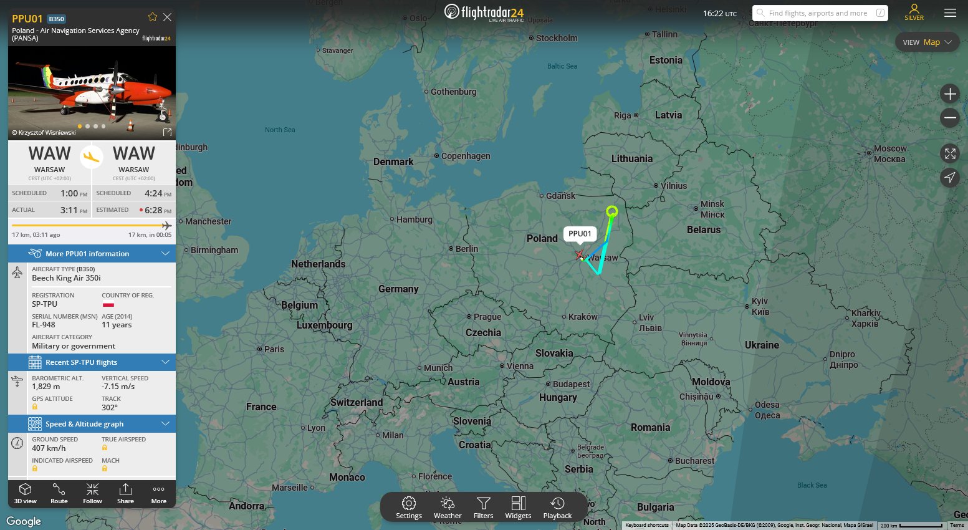Open the Weather overlay options
The height and width of the screenshot is (530, 968).
tap(448, 508)
